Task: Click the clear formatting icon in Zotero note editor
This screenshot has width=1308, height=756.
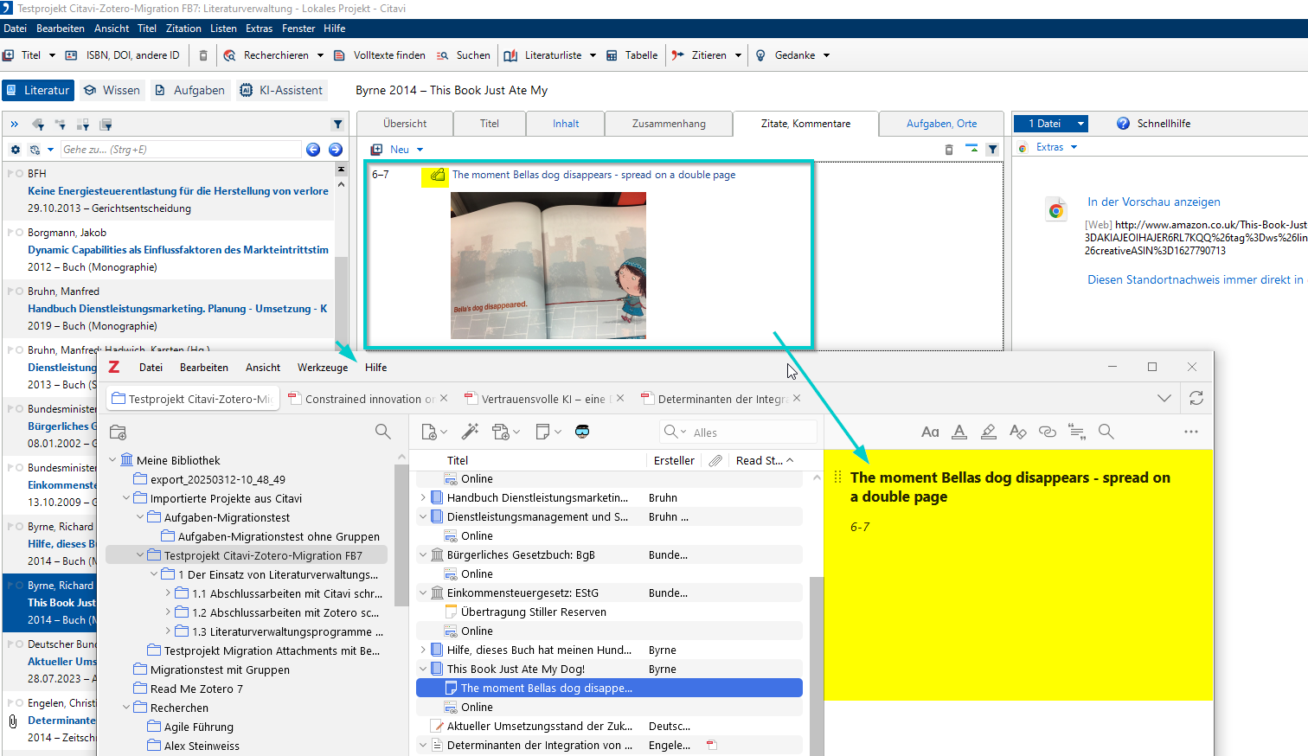Action: tap(1018, 432)
